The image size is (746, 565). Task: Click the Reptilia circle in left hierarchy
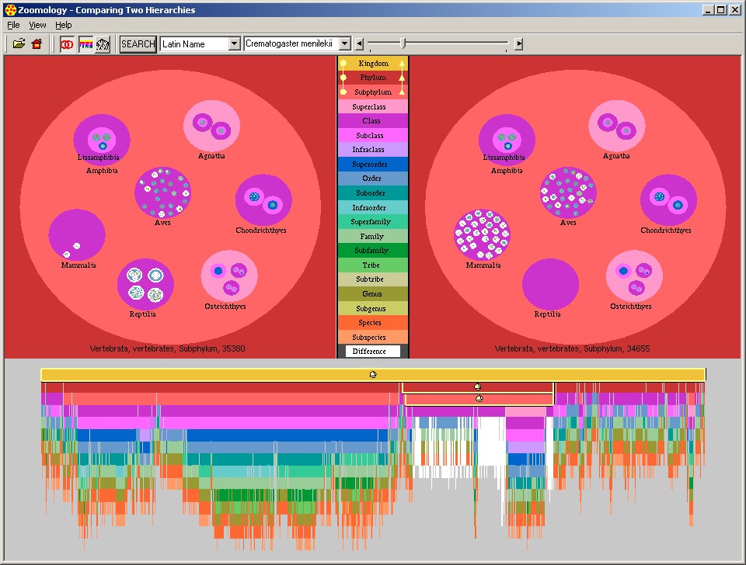(145, 284)
